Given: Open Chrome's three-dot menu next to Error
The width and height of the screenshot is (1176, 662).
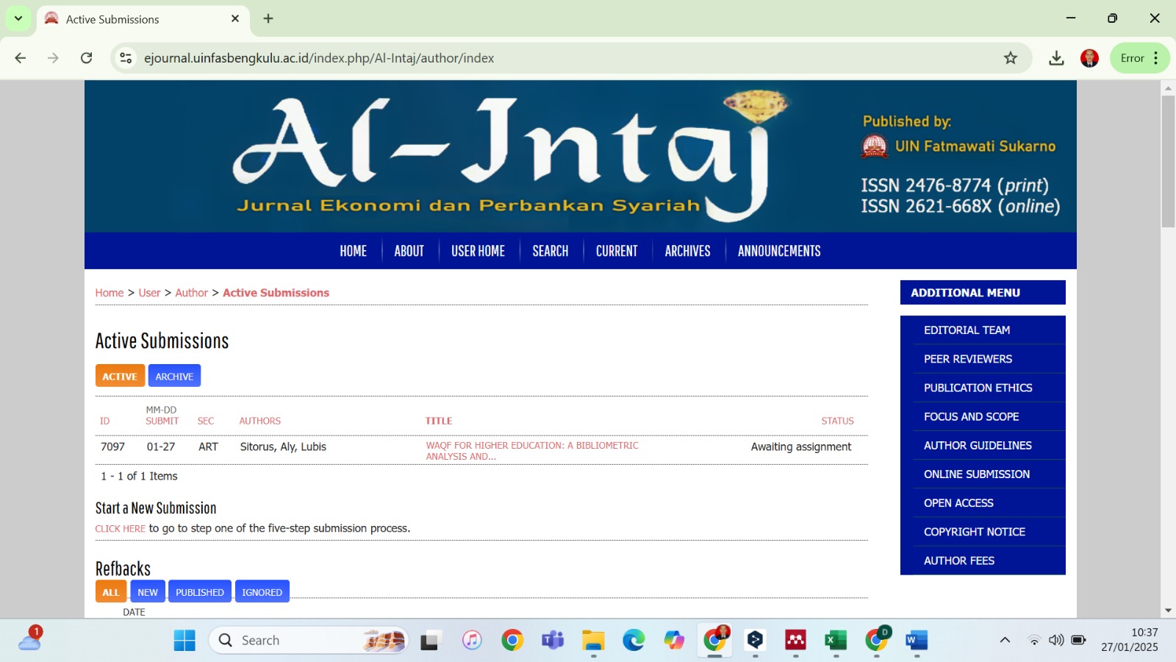Looking at the screenshot, I should (1156, 58).
